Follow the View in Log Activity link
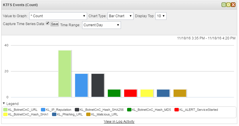239x126 pixels. coord(119,121)
